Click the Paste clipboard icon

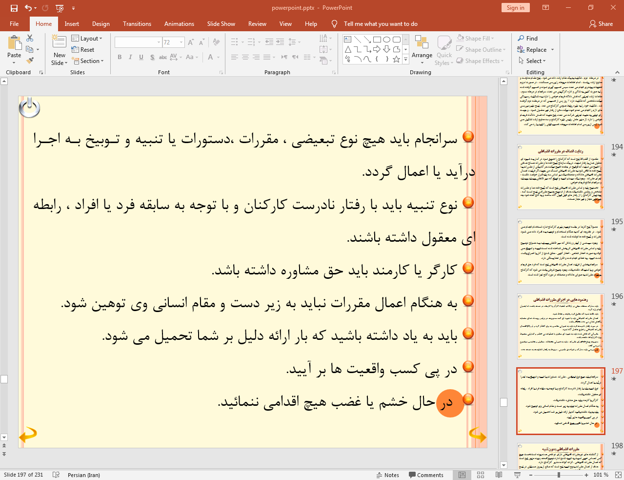pyautogui.click(x=14, y=43)
